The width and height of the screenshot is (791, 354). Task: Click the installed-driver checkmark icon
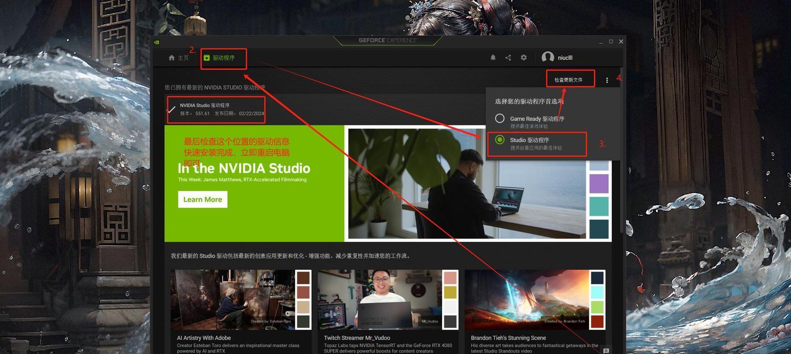[x=171, y=110]
